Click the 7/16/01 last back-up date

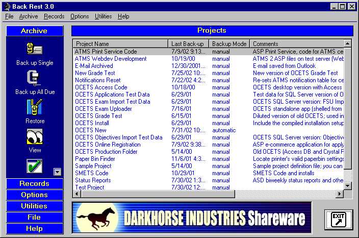pos(181,108)
